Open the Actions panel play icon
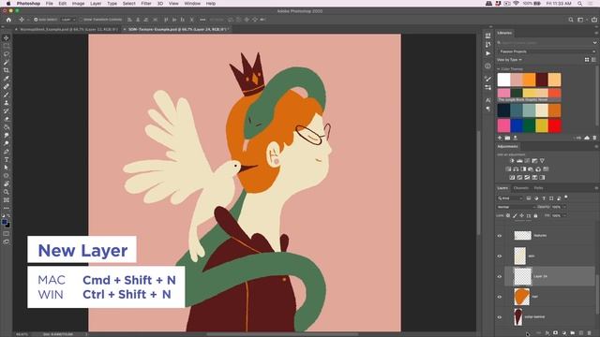 coord(487,53)
